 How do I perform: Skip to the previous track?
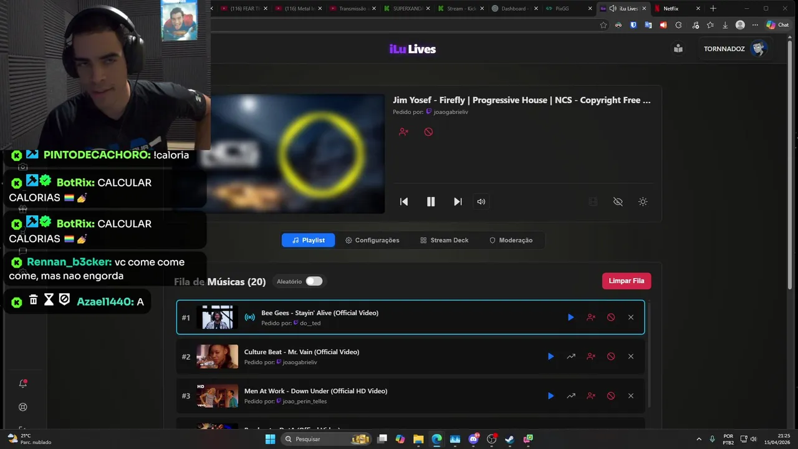tap(404, 201)
